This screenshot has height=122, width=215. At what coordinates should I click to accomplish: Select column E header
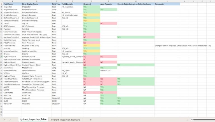click(x=91, y=1)
